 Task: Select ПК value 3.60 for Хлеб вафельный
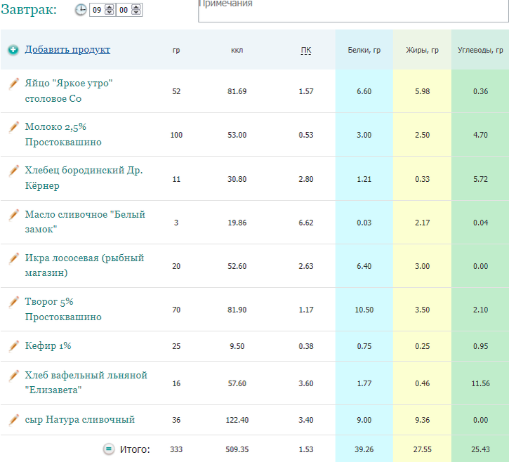(x=306, y=384)
